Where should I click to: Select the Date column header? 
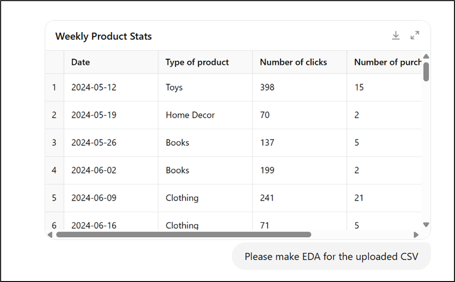[111, 62]
